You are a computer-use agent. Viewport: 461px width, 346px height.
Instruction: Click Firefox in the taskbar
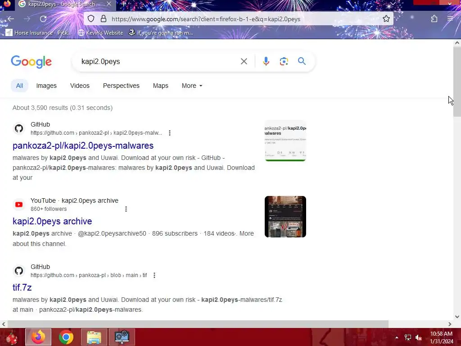(38, 337)
